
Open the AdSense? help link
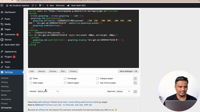pos(40,105)
